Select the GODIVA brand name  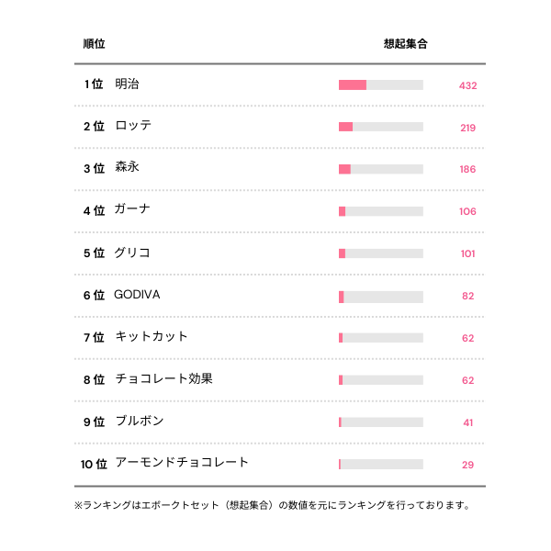[x=137, y=295]
